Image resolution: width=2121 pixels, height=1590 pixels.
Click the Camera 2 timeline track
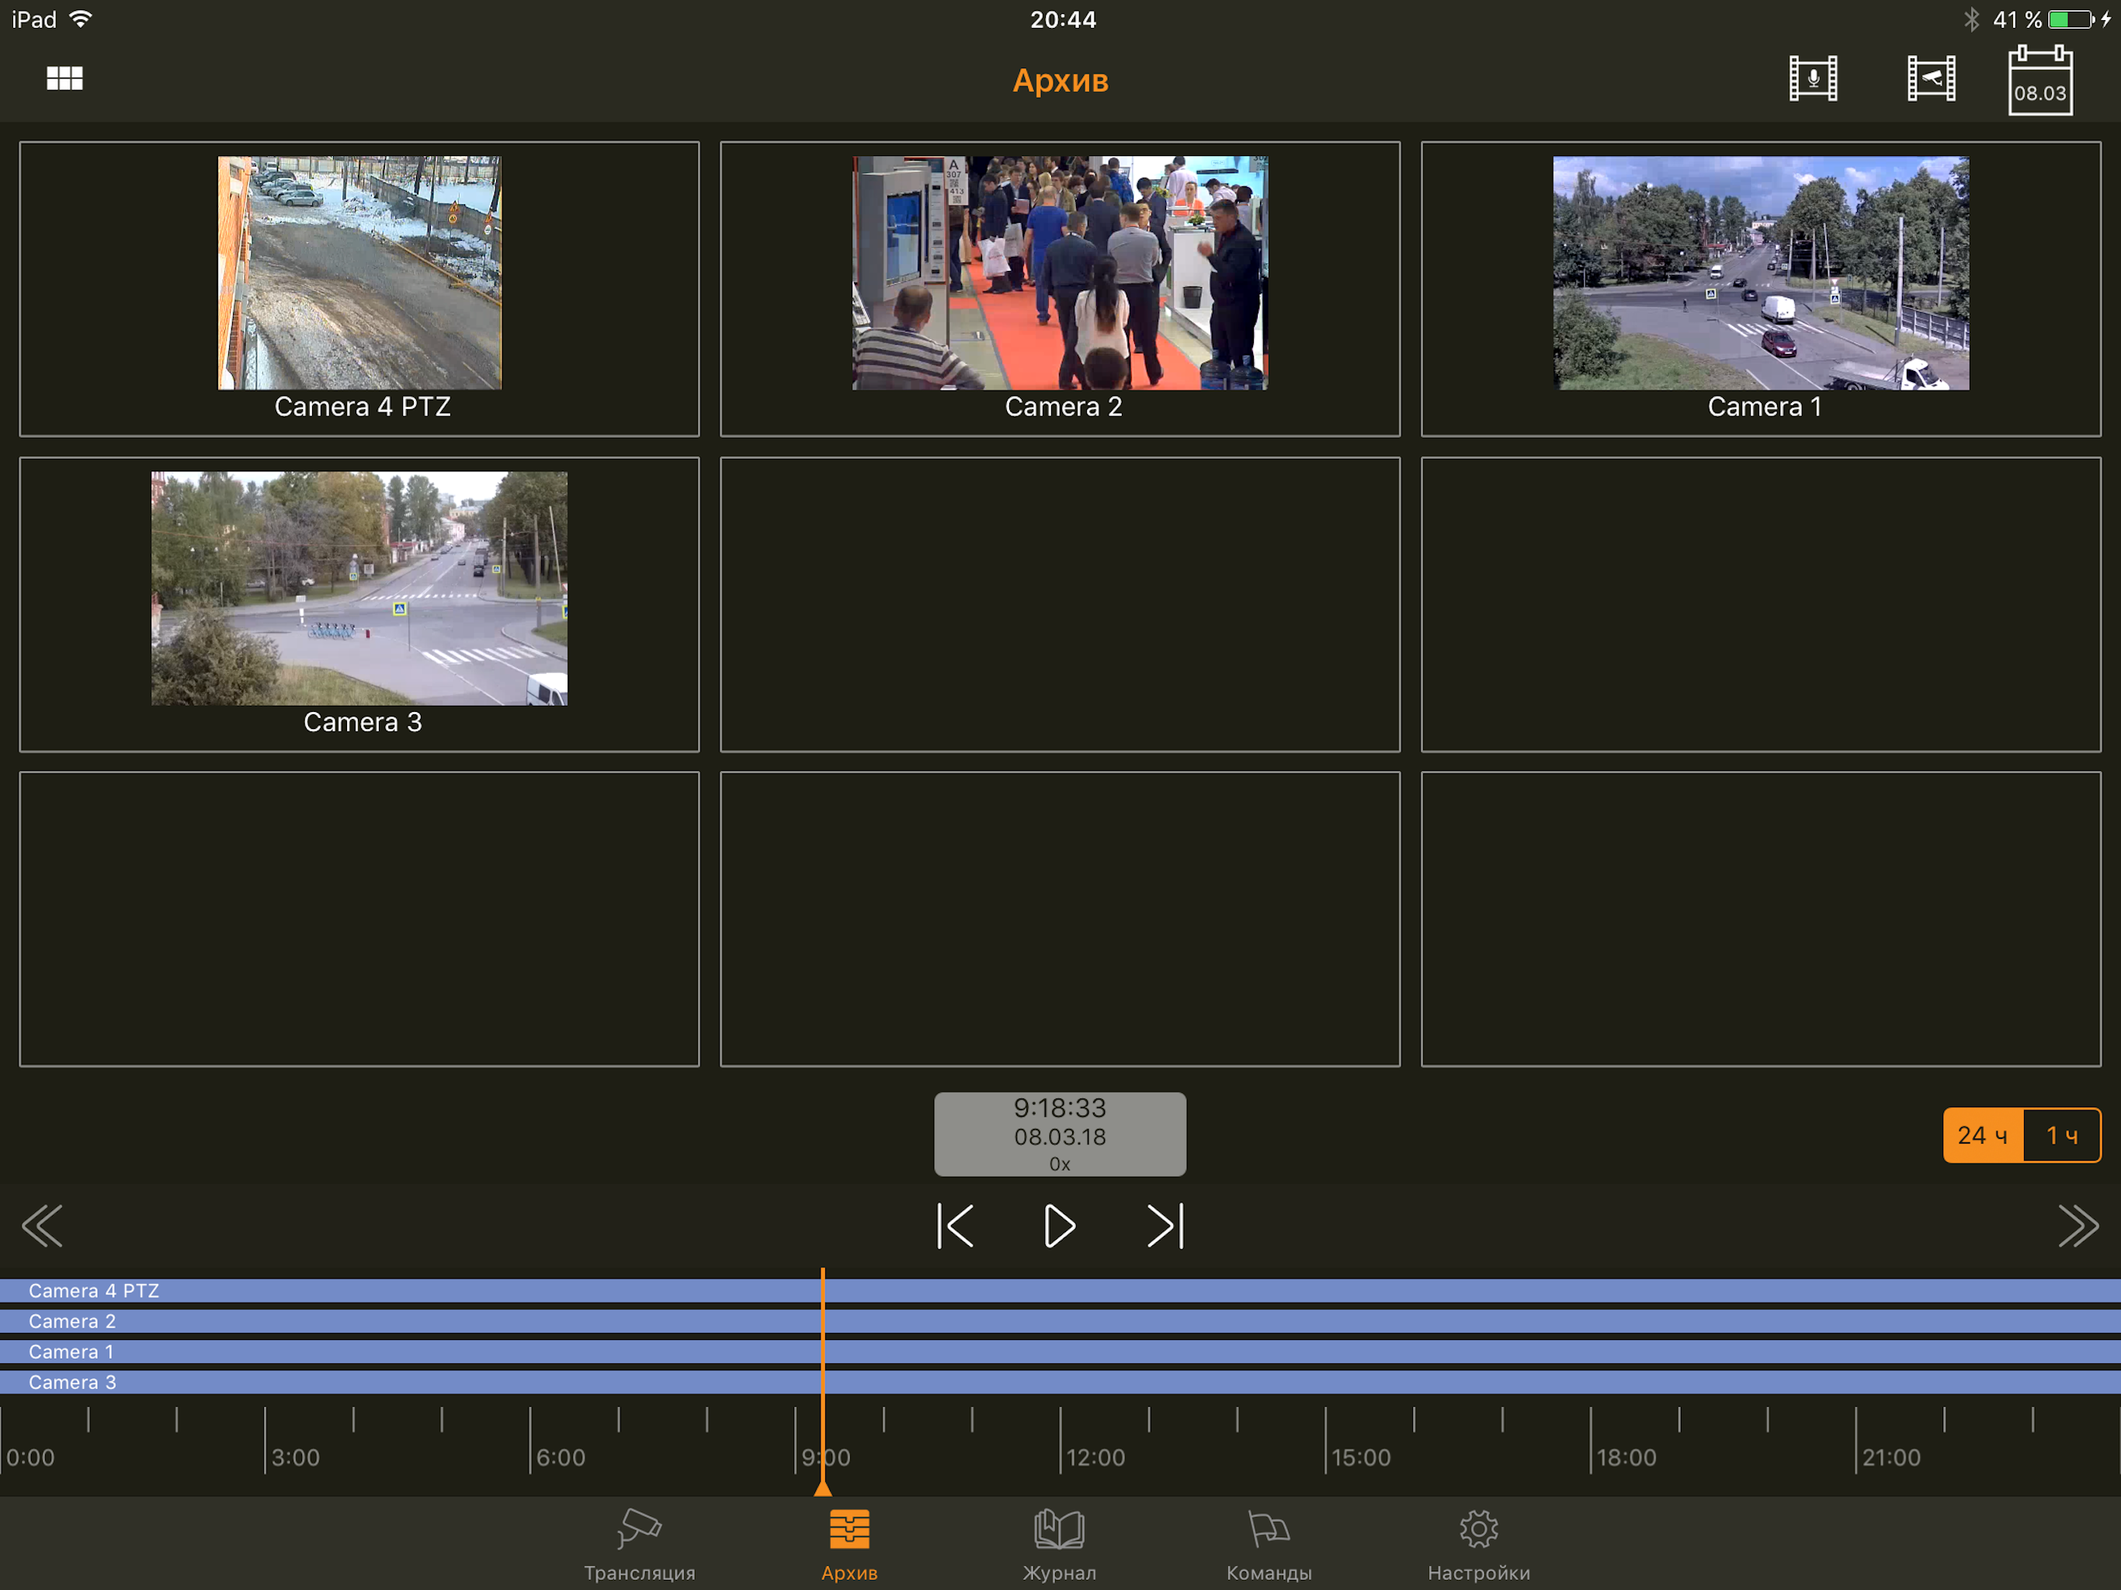click(x=1060, y=1321)
